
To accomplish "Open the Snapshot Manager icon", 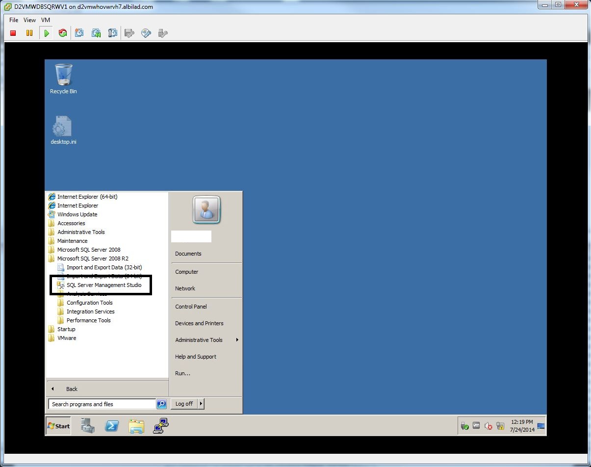I will (113, 33).
